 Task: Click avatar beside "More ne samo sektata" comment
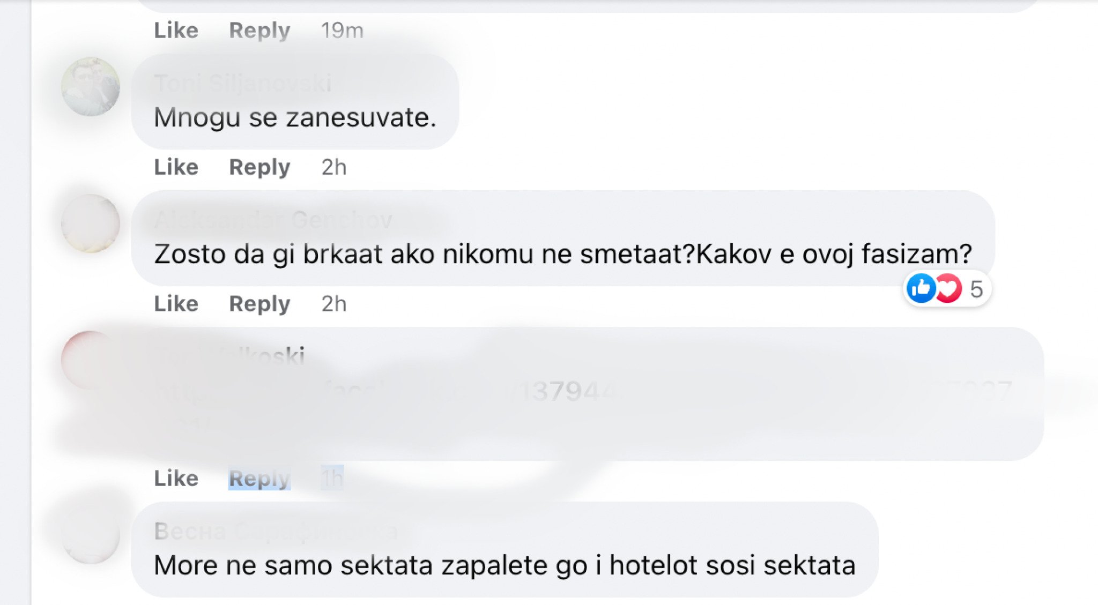point(90,535)
